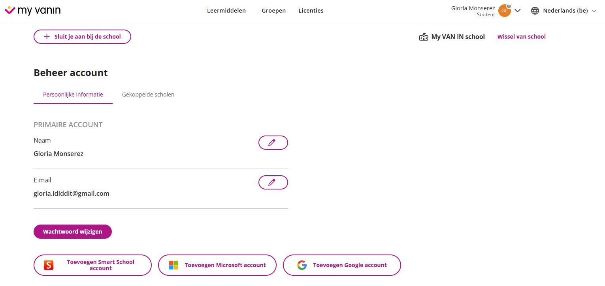The width and height of the screenshot is (605, 286).
Task: Click the pencil icon next to Naam
Action: tap(273, 143)
